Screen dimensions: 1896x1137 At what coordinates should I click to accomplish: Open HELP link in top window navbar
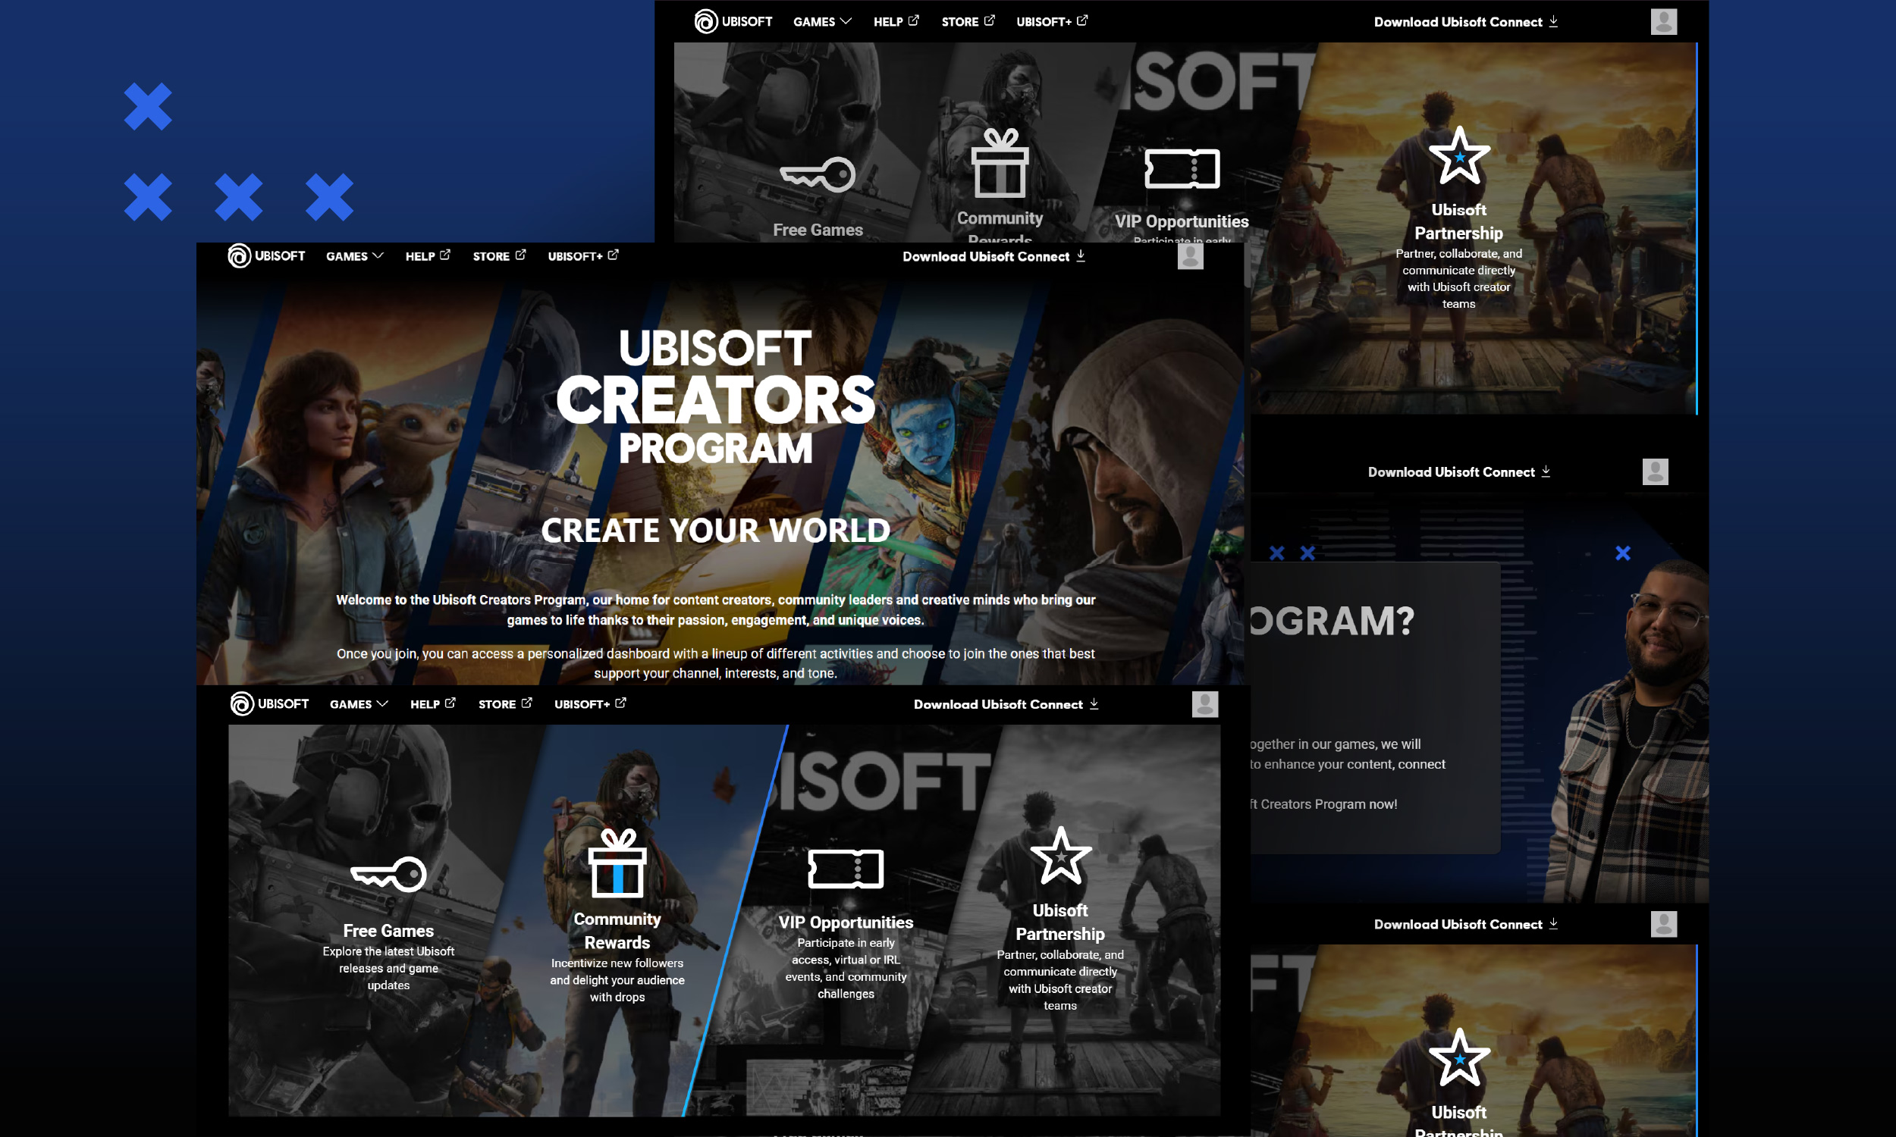(896, 21)
